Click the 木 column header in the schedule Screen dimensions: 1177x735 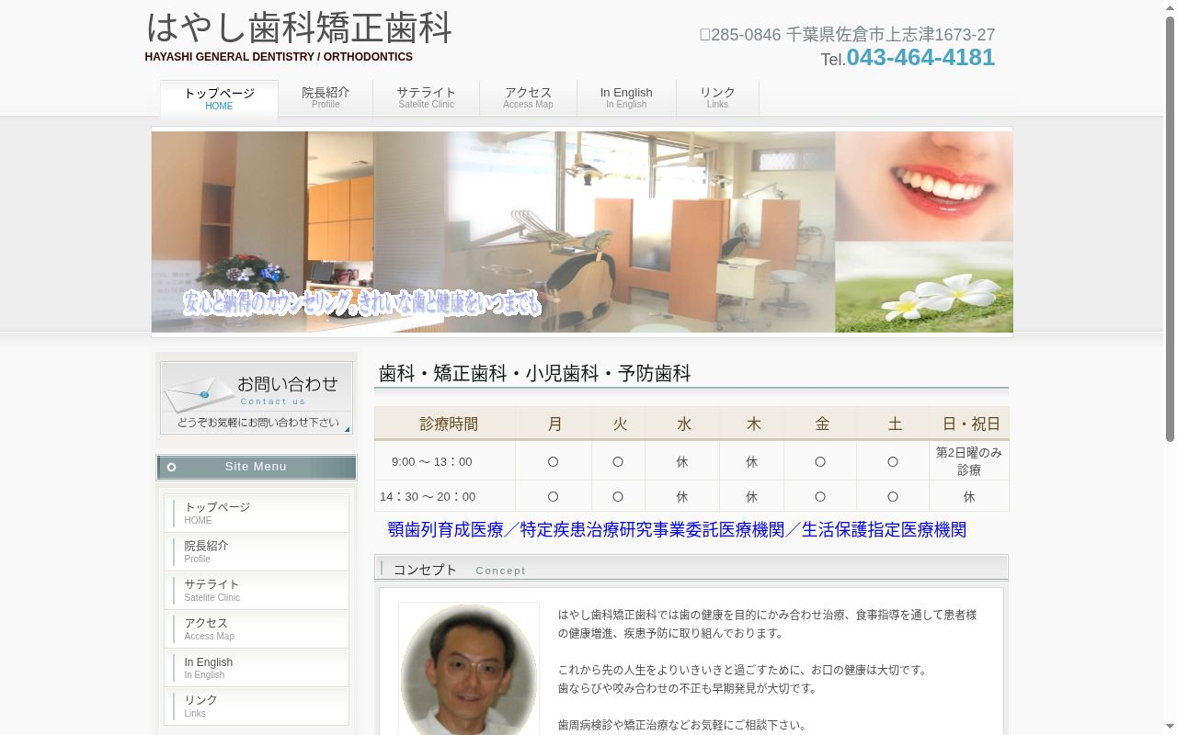pyautogui.click(x=753, y=424)
